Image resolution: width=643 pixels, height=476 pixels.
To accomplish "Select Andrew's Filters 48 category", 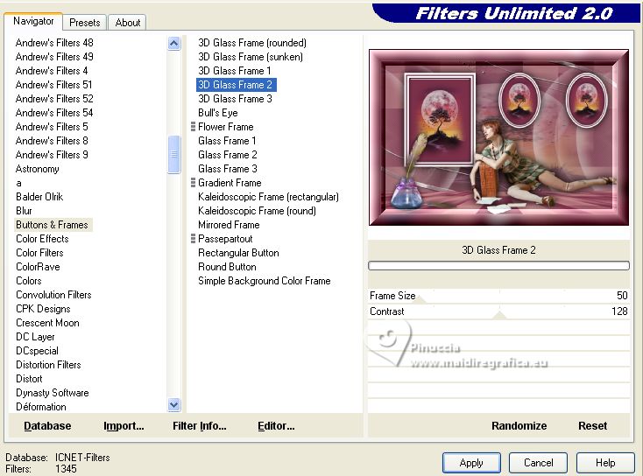I will (x=54, y=43).
